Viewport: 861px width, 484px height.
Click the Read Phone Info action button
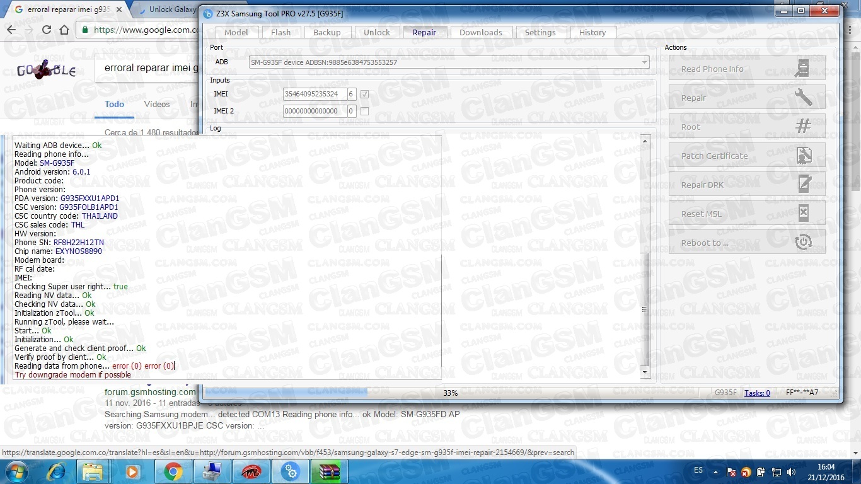(747, 69)
